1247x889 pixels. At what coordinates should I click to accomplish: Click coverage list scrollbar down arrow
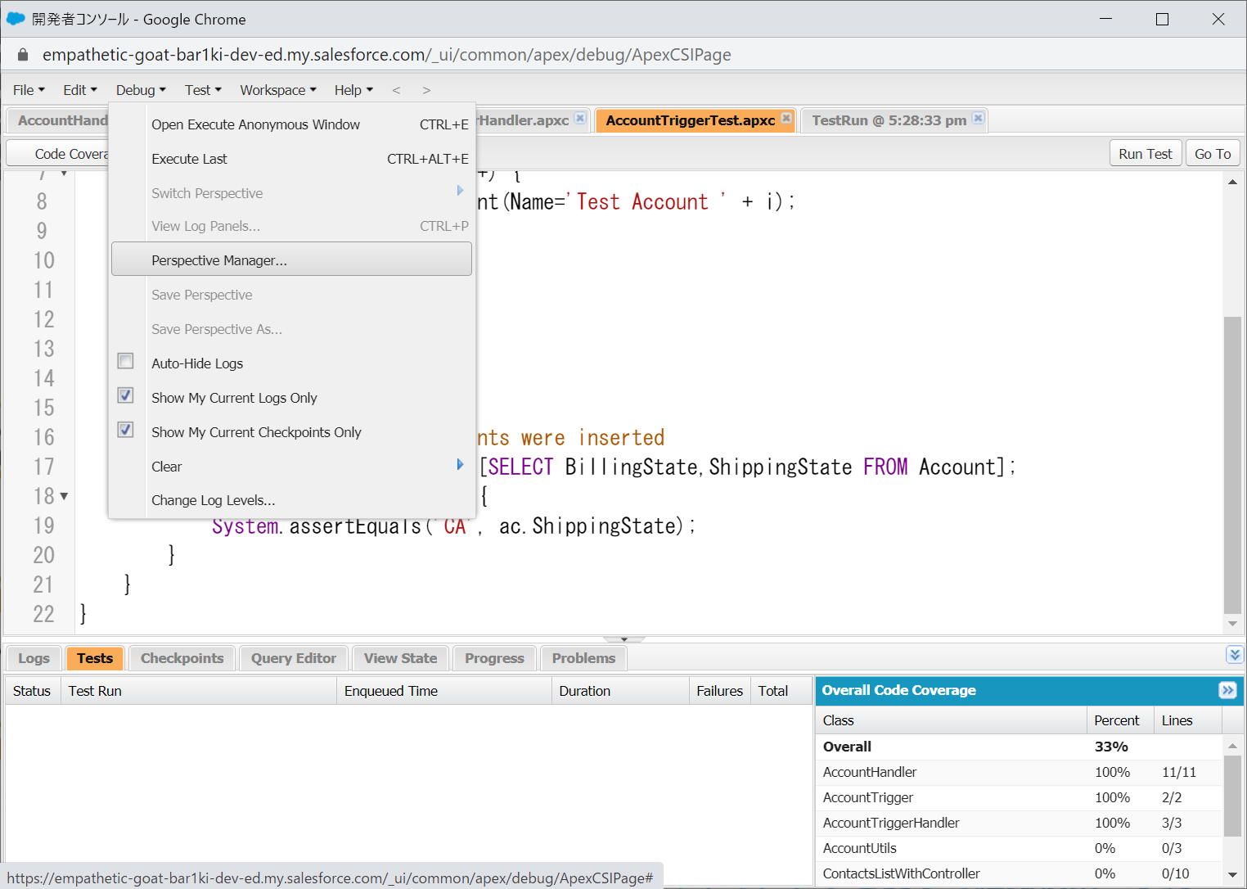pos(1232,875)
